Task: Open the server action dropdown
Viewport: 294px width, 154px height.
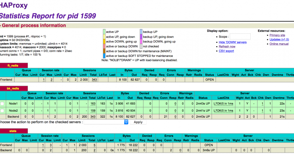Action: click(x=106, y=122)
